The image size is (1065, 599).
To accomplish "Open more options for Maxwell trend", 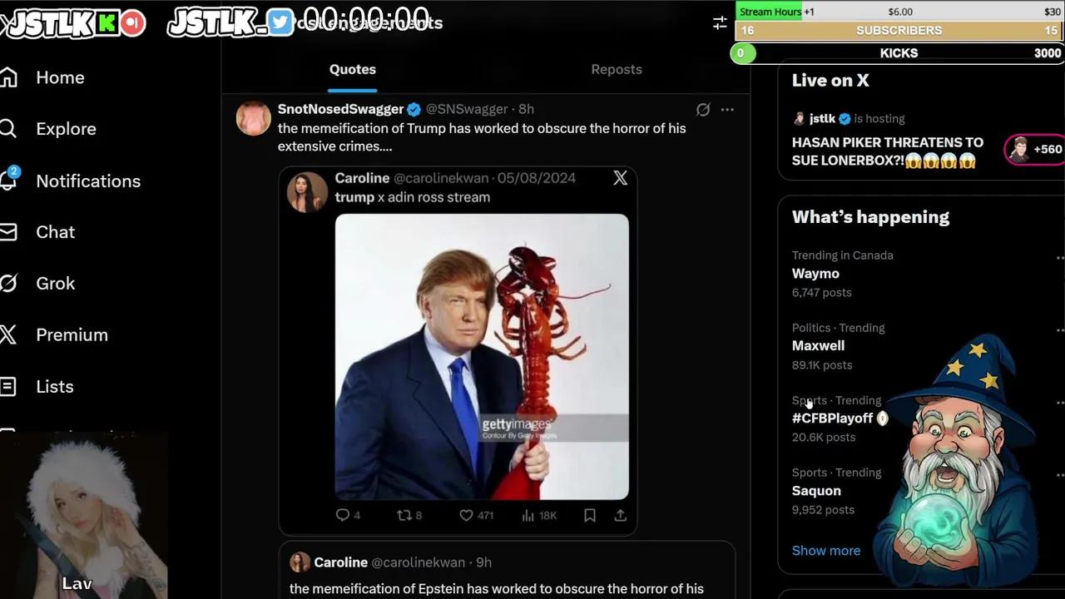I will coord(1059,330).
